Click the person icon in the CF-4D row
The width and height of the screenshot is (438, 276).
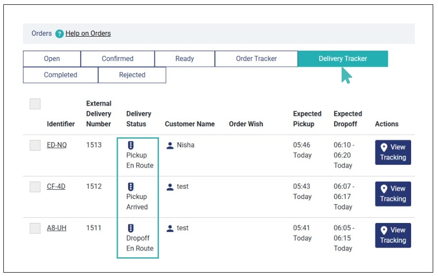coord(170,186)
